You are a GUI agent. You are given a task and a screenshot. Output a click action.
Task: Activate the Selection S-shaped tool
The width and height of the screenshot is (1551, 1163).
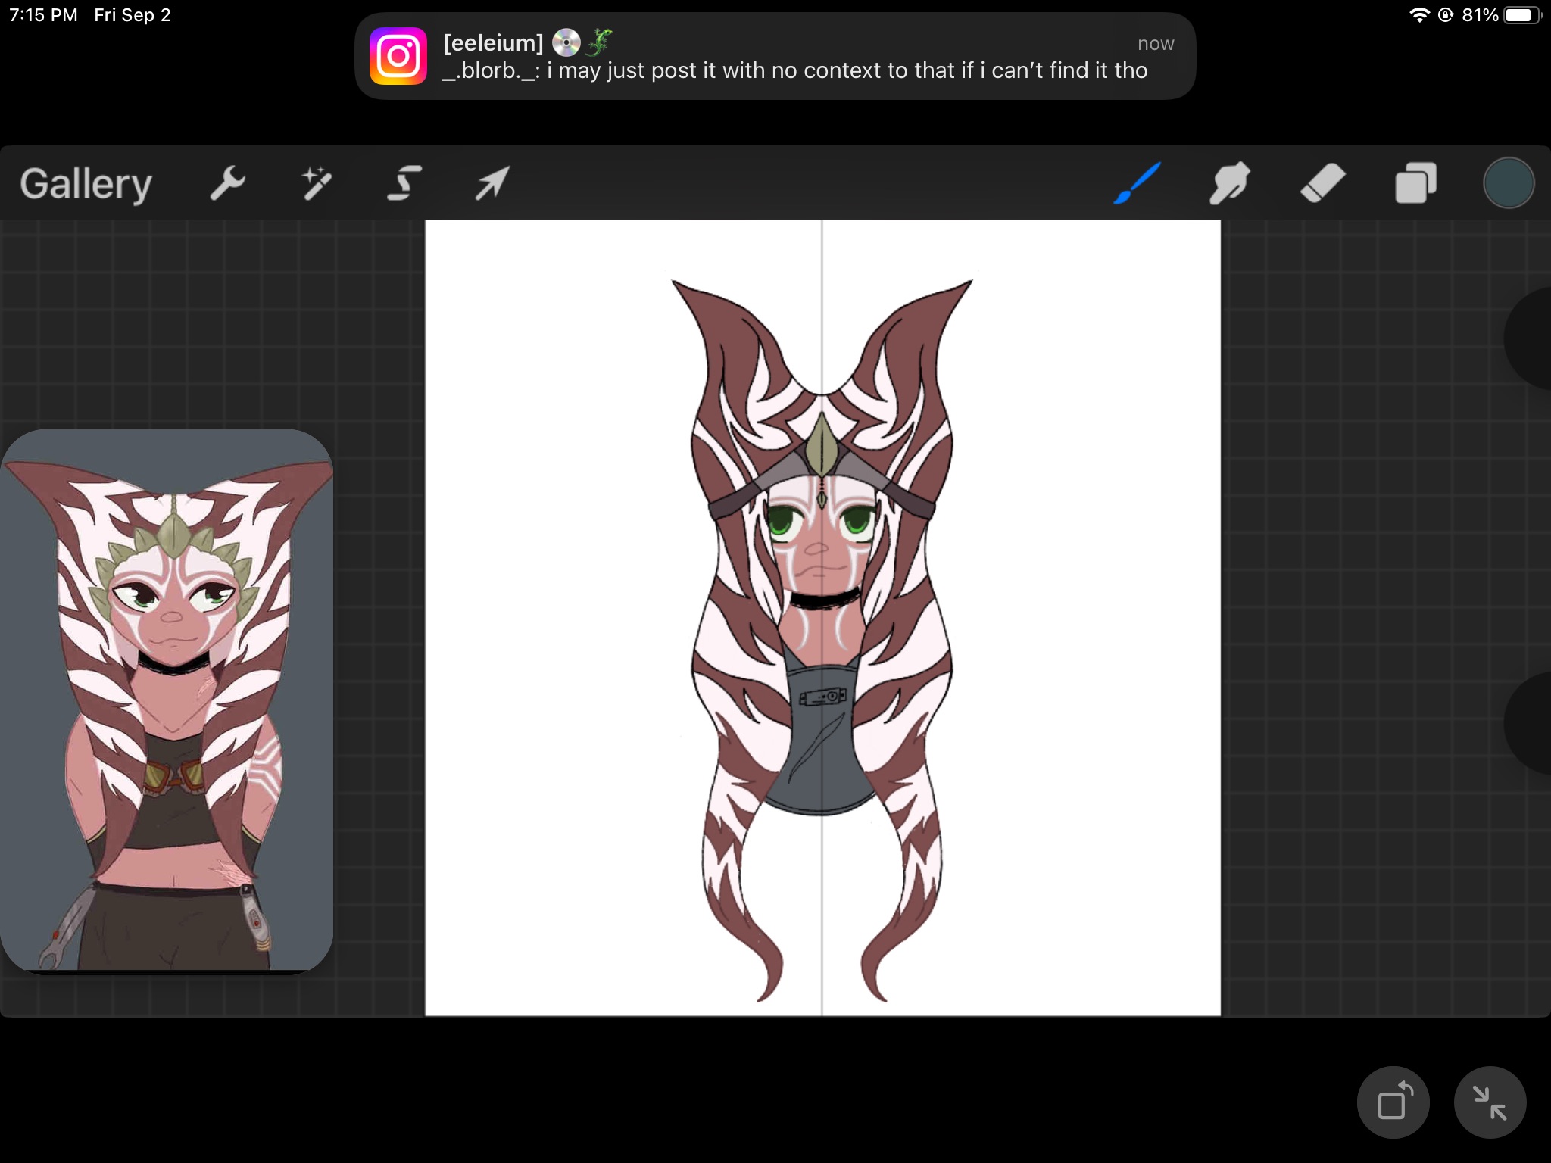(x=404, y=183)
